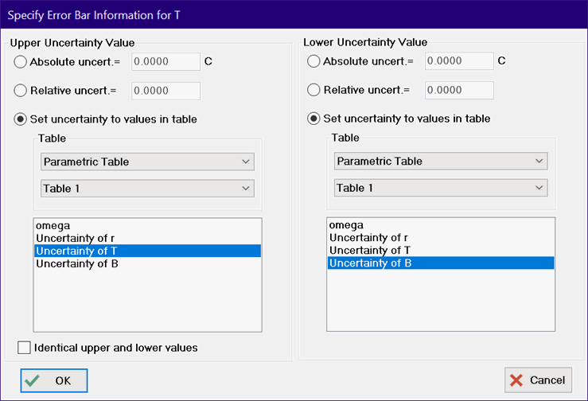Expand lower Table 1 dropdown
Image resolution: width=588 pixels, height=401 pixels.
441,188
